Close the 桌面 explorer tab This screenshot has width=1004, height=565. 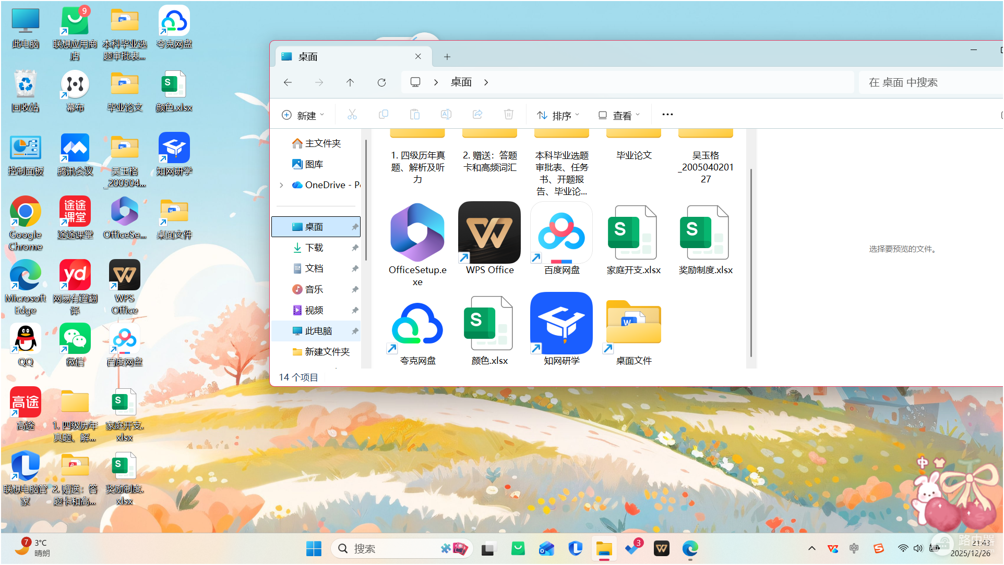418,56
